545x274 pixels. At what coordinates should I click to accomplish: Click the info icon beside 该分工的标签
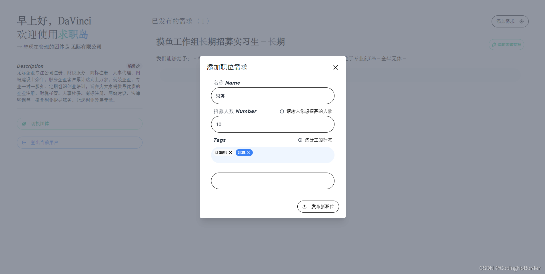tap(300, 140)
